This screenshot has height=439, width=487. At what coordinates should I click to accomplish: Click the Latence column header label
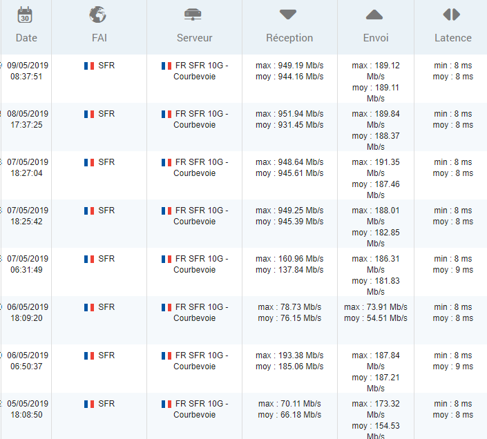point(452,38)
